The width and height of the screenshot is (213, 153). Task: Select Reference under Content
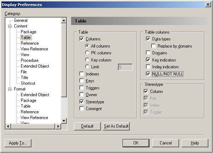30,43
